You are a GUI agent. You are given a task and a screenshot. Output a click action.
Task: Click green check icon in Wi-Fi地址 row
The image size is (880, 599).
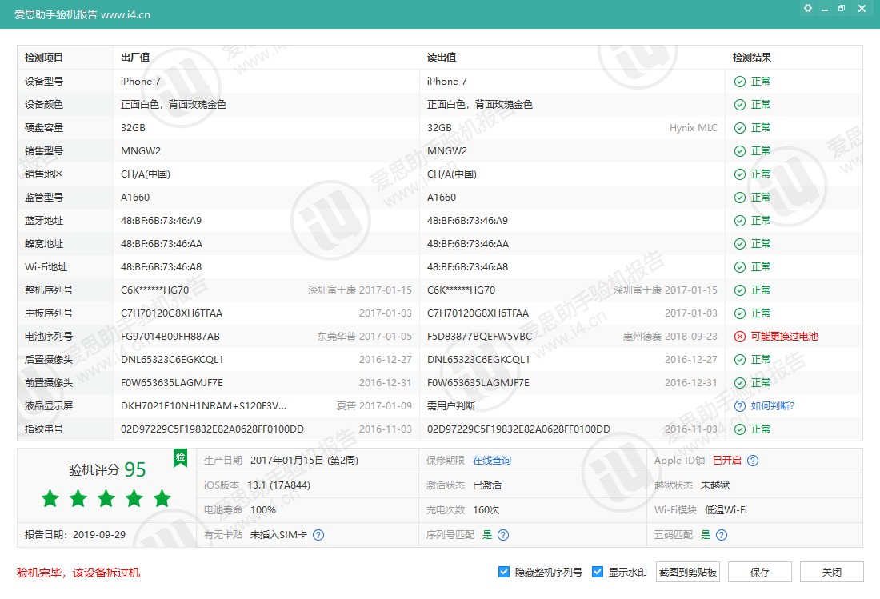(740, 267)
